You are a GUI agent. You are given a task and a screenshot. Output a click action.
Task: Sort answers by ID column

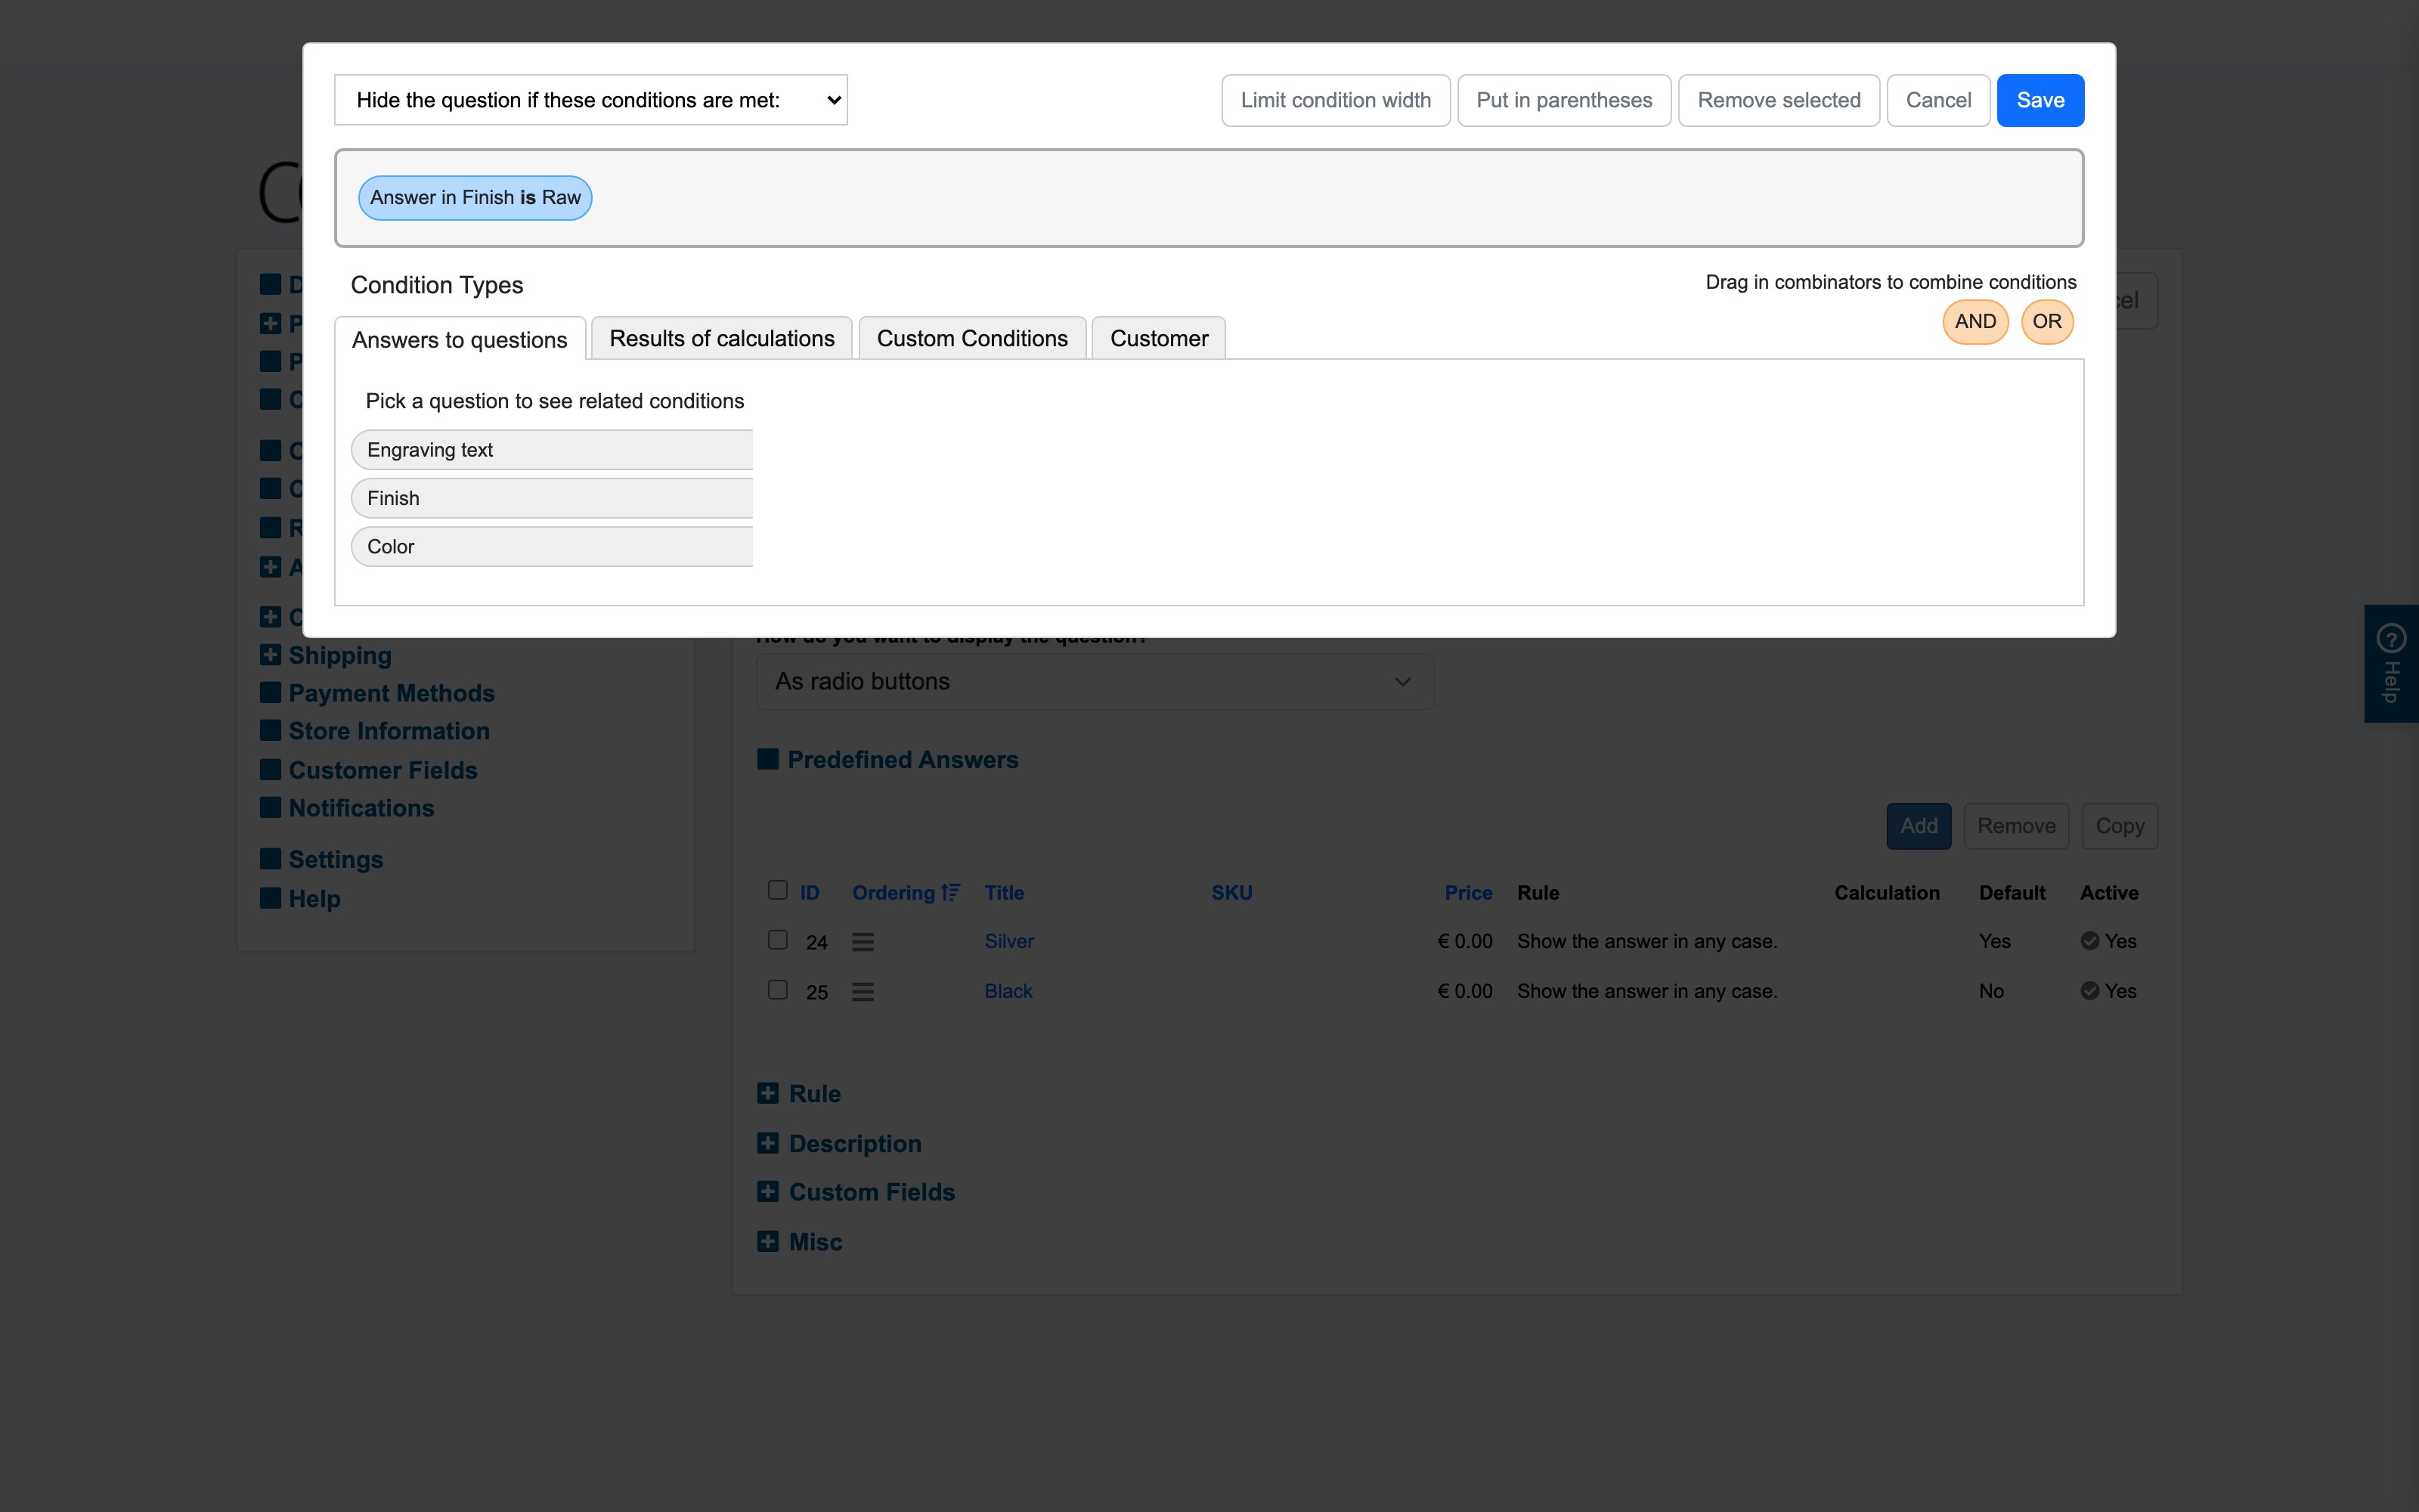[x=810, y=893]
